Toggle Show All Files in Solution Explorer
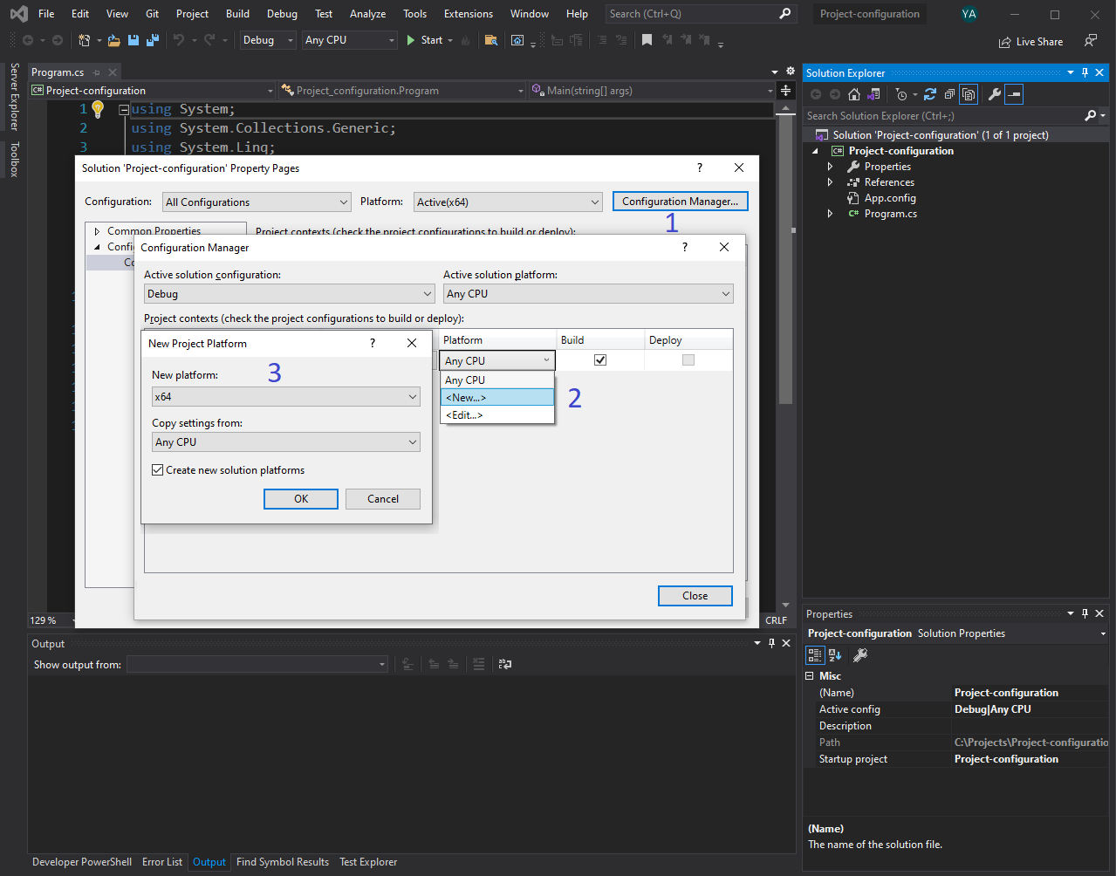 (x=969, y=94)
